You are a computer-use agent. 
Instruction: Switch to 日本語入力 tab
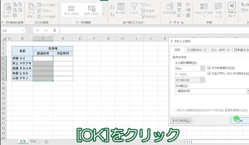(x=241, y=50)
